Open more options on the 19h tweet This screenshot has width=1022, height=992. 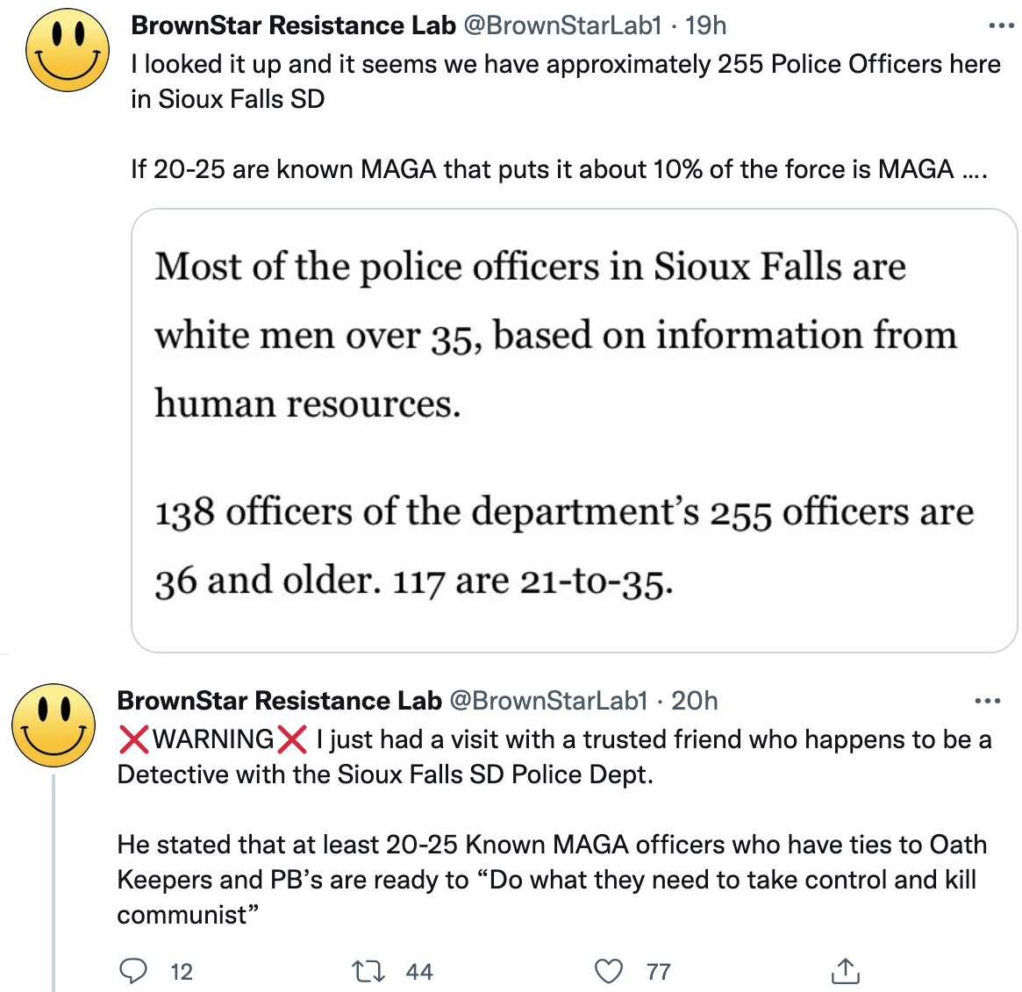tap(1001, 26)
